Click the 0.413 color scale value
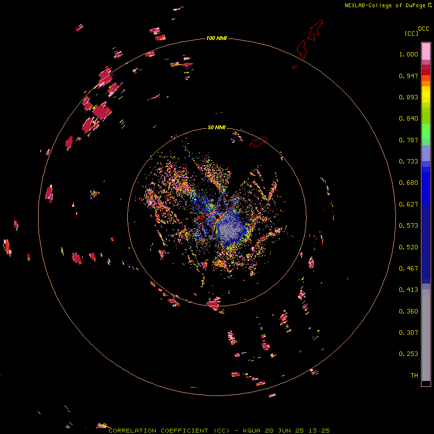The image size is (434, 434). (x=408, y=290)
